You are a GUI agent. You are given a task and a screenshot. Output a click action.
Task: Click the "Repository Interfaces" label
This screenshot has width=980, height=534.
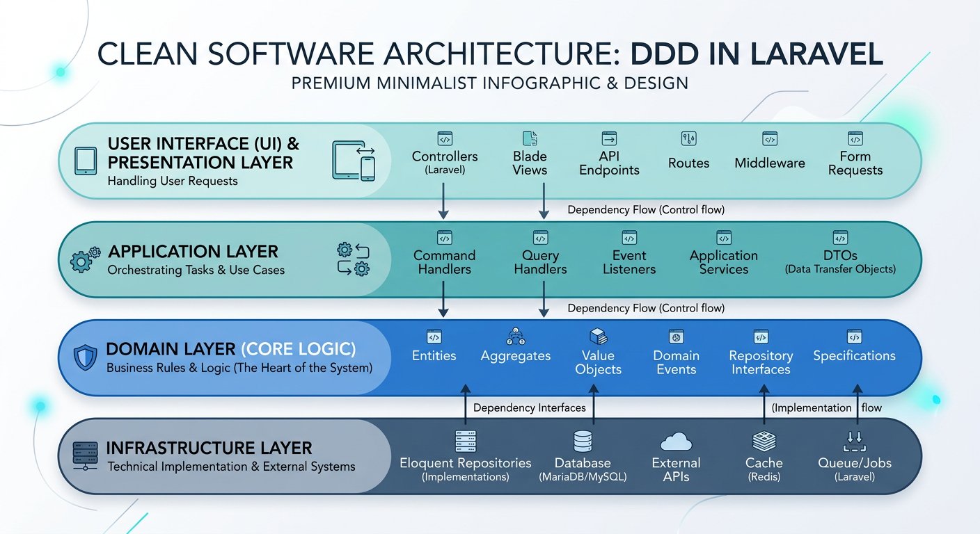point(761,362)
